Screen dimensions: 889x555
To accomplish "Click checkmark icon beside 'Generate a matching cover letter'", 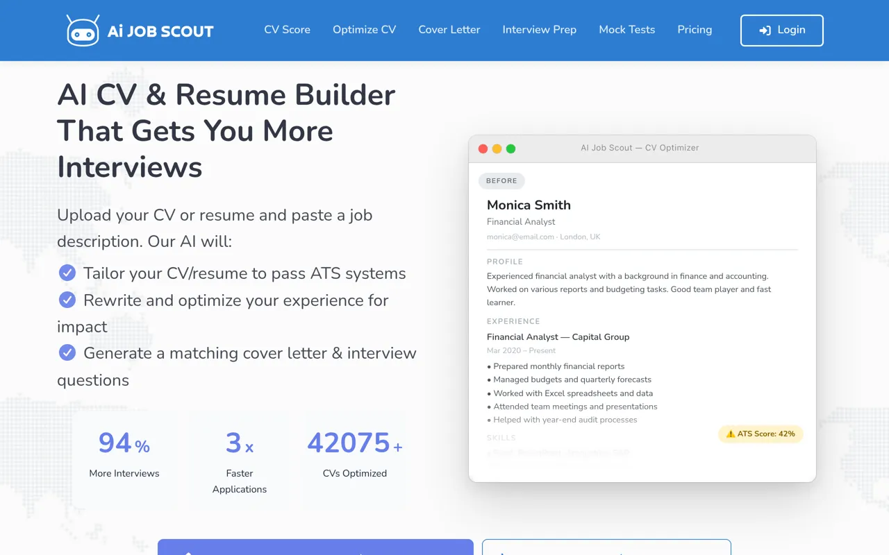I will pyautogui.click(x=67, y=352).
